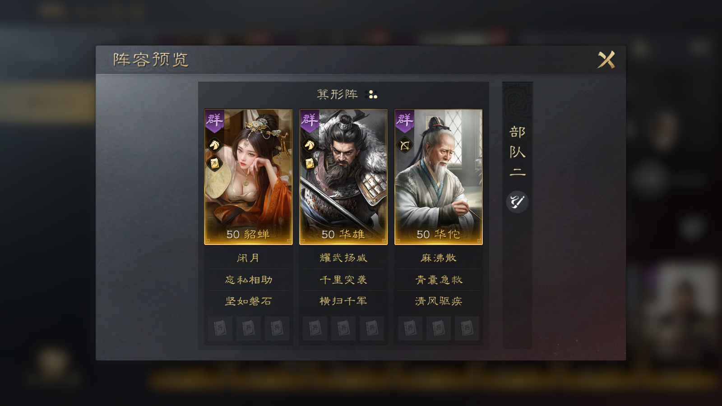Screen dimensions: 722x406
Task: Click archer bow icon on 华佗 card
Action: point(405,145)
